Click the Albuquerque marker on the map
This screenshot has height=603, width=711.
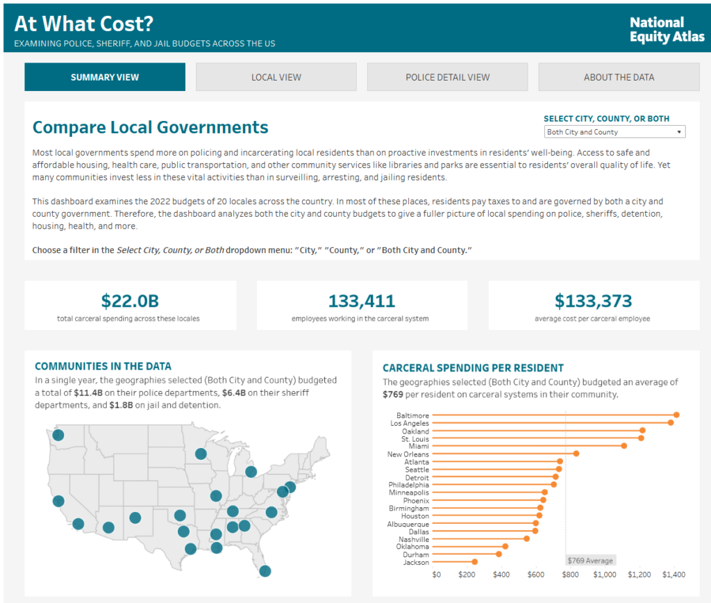(135, 518)
